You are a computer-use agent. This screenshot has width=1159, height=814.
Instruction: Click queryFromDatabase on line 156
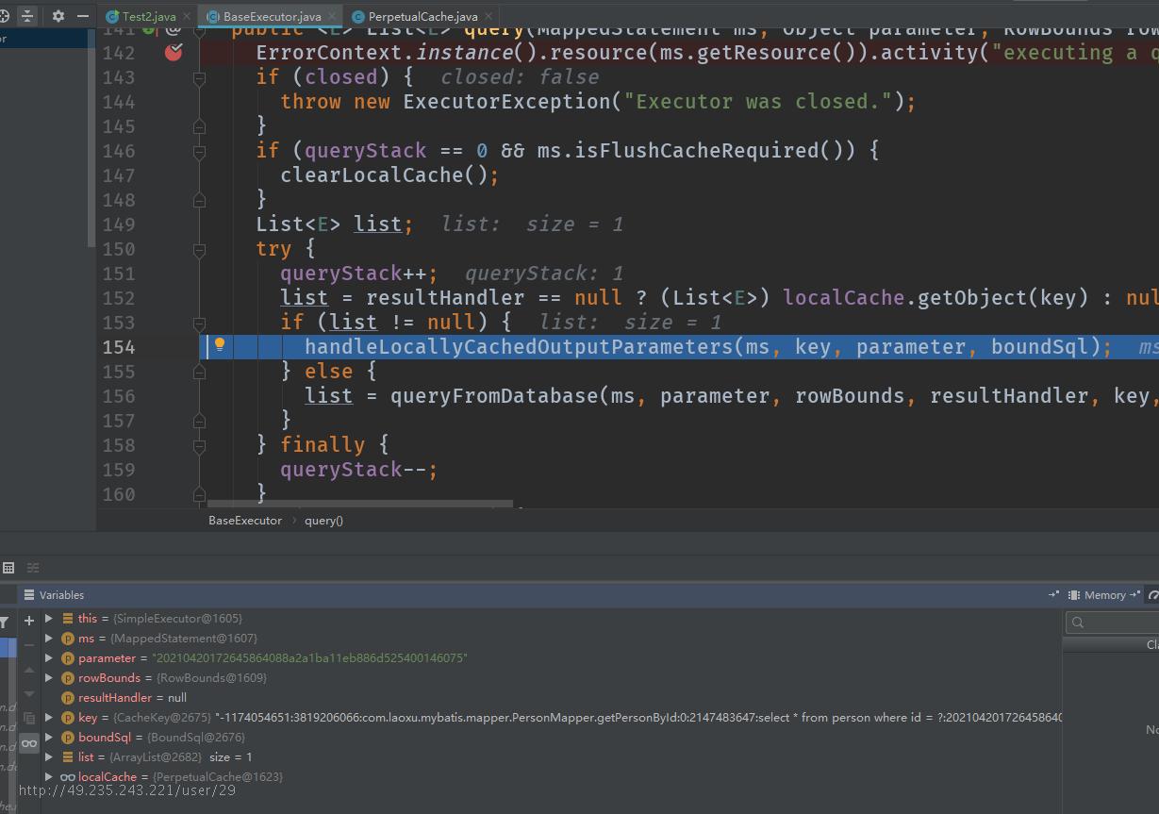coord(494,396)
